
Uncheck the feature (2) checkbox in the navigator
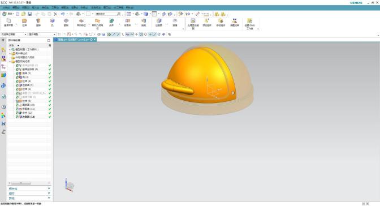click(x=17, y=73)
